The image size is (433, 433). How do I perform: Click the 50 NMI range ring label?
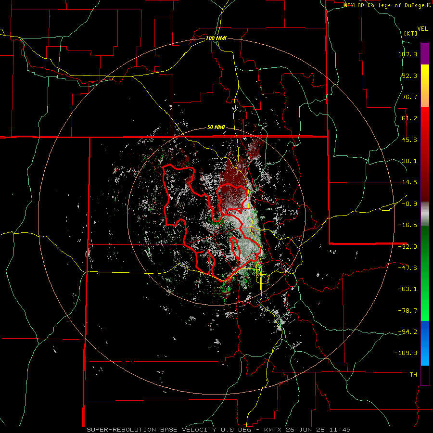(x=216, y=127)
